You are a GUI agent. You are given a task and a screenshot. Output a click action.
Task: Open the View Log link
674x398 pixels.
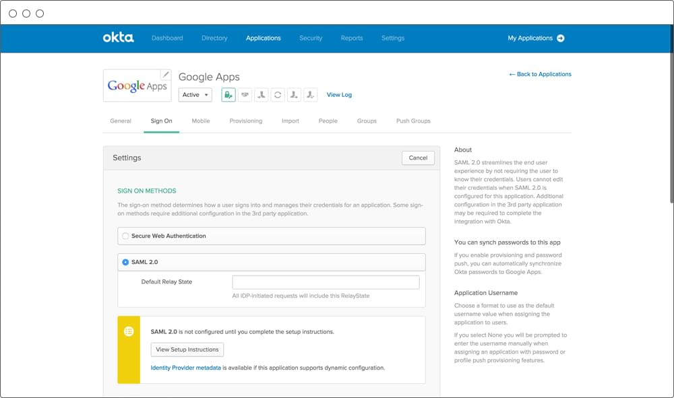[x=339, y=95]
